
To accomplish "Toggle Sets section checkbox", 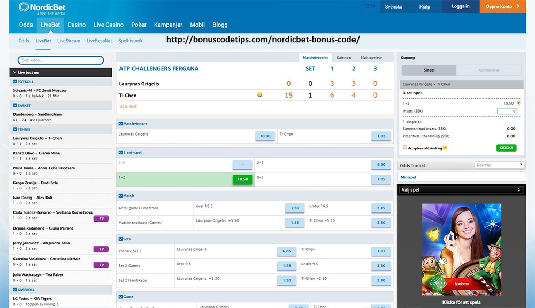I will click(120, 239).
